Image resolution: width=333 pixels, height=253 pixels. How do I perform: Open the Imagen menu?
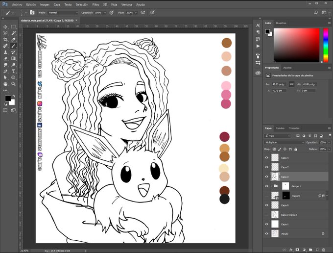(45, 4)
